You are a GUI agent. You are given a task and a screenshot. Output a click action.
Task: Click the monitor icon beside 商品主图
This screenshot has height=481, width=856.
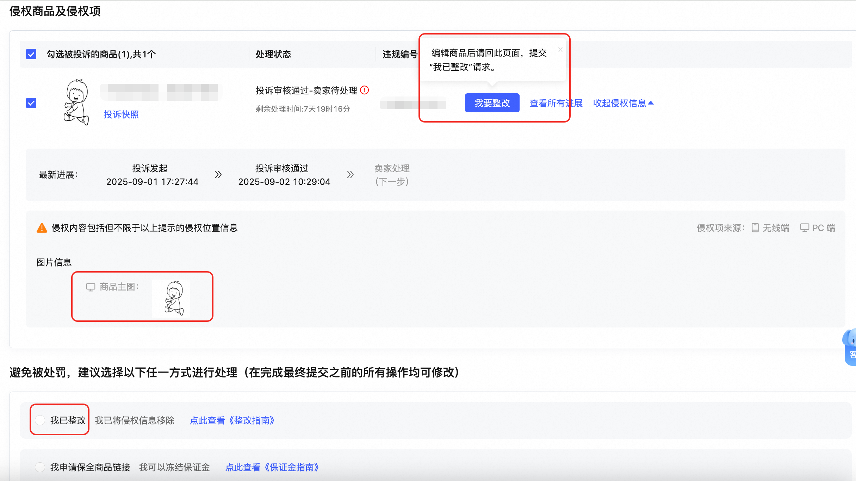[91, 287]
